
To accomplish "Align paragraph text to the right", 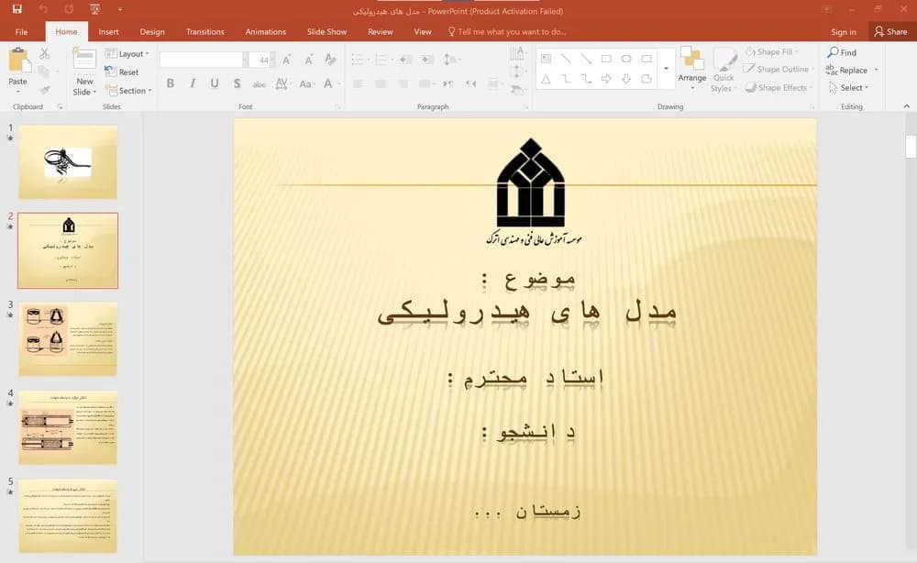I will click(403, 84).
